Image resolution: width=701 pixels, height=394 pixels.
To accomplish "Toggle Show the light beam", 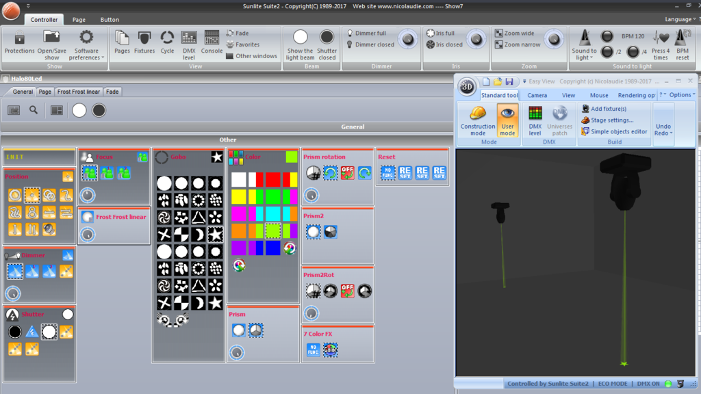I will pos(300,44).
